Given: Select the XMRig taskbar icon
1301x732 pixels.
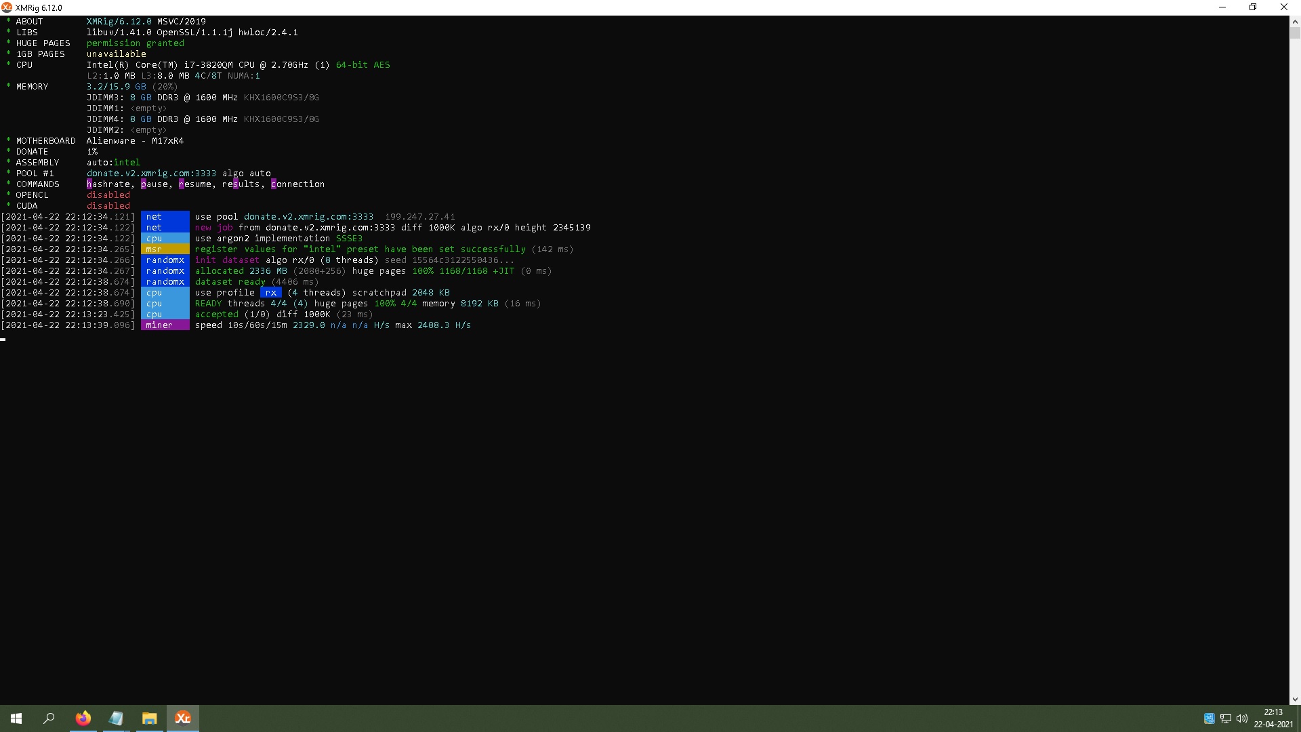Looking at the screenshot, I should tap(182, 718).
